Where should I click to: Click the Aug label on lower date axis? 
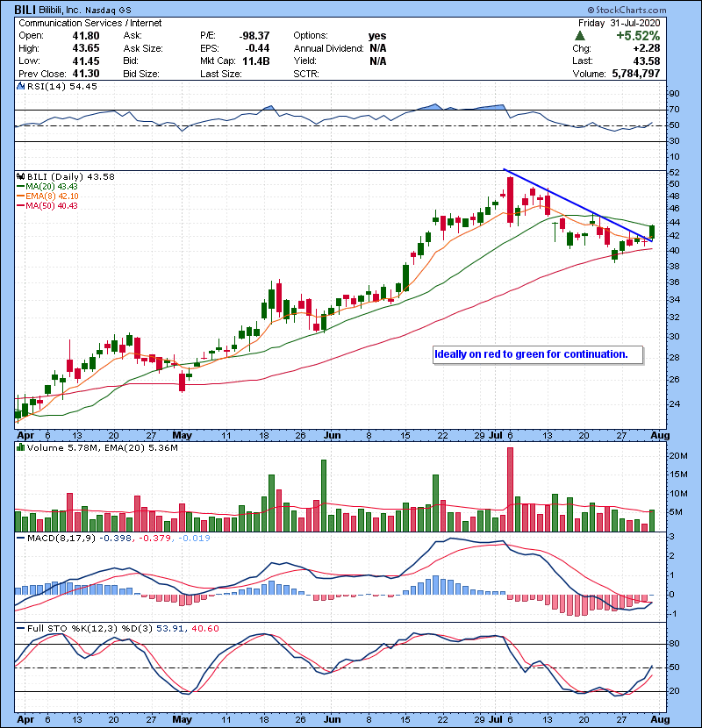pos(660,719)
